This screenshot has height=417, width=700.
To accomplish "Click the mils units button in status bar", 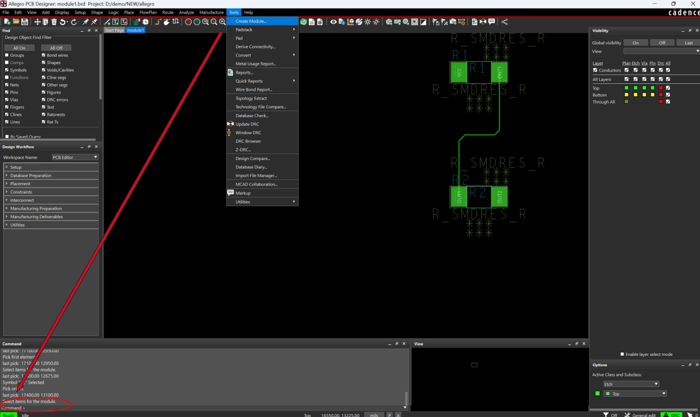I will pyautogui.click(x=374, y=415).
